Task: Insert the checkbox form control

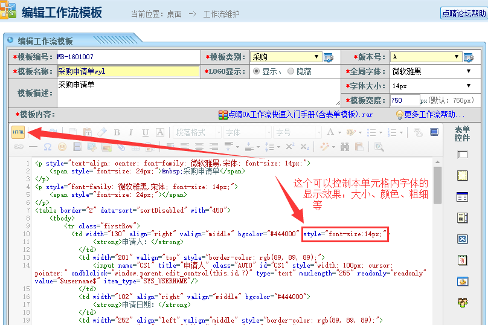Action: click(463, 239)
